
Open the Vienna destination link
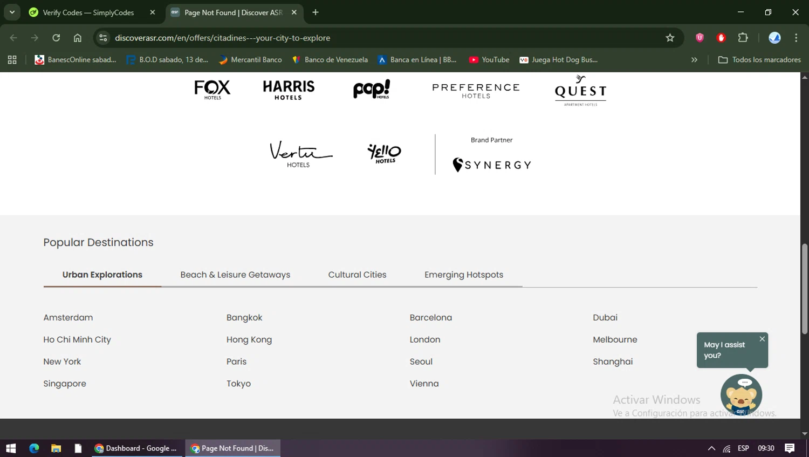pyautogui.click(x=424, y=384)
